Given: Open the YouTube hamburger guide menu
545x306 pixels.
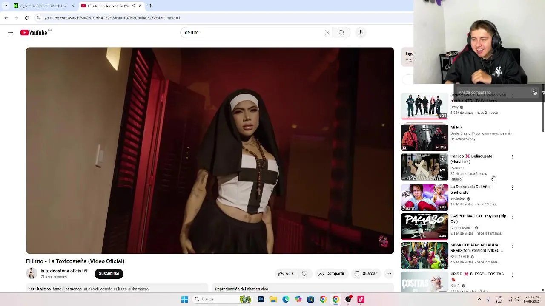Looking at the screenshot, I should coord(10,33).
